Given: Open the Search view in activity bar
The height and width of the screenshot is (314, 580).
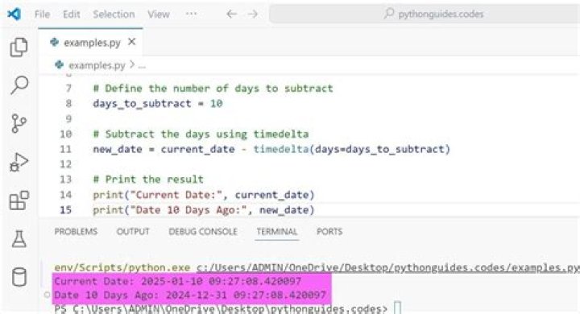Looking at the screenshot, I should click(19, 85).
